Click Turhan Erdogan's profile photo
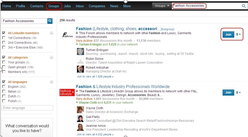This screenshot has width=248, height=137. 80,52
